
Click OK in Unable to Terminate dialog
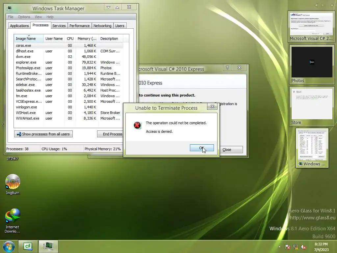pos(202,148)
